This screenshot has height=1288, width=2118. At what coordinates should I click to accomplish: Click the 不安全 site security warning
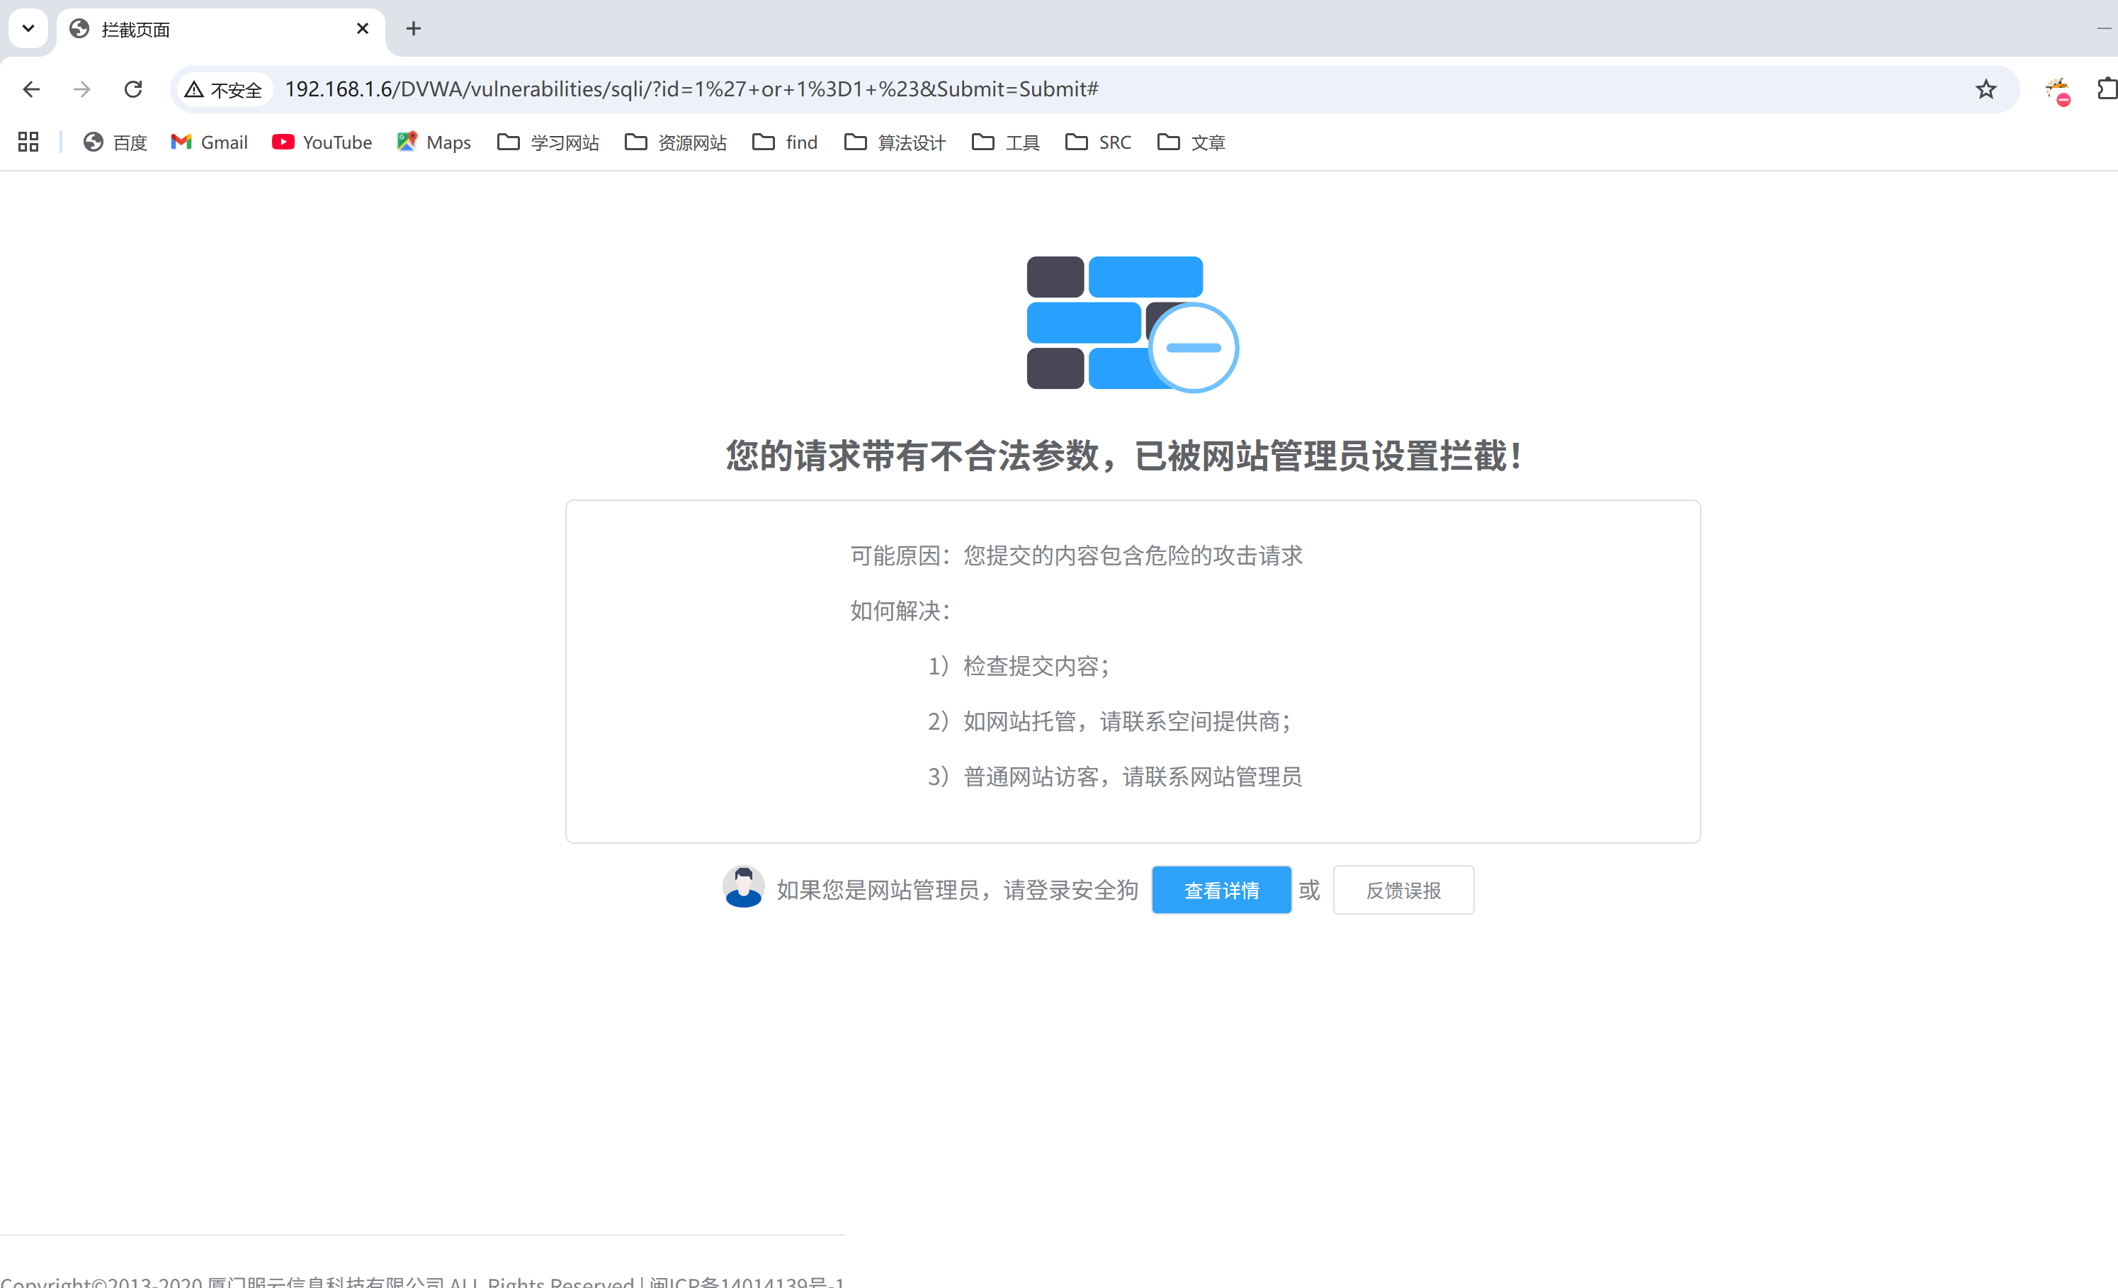[x=225, y=89]
